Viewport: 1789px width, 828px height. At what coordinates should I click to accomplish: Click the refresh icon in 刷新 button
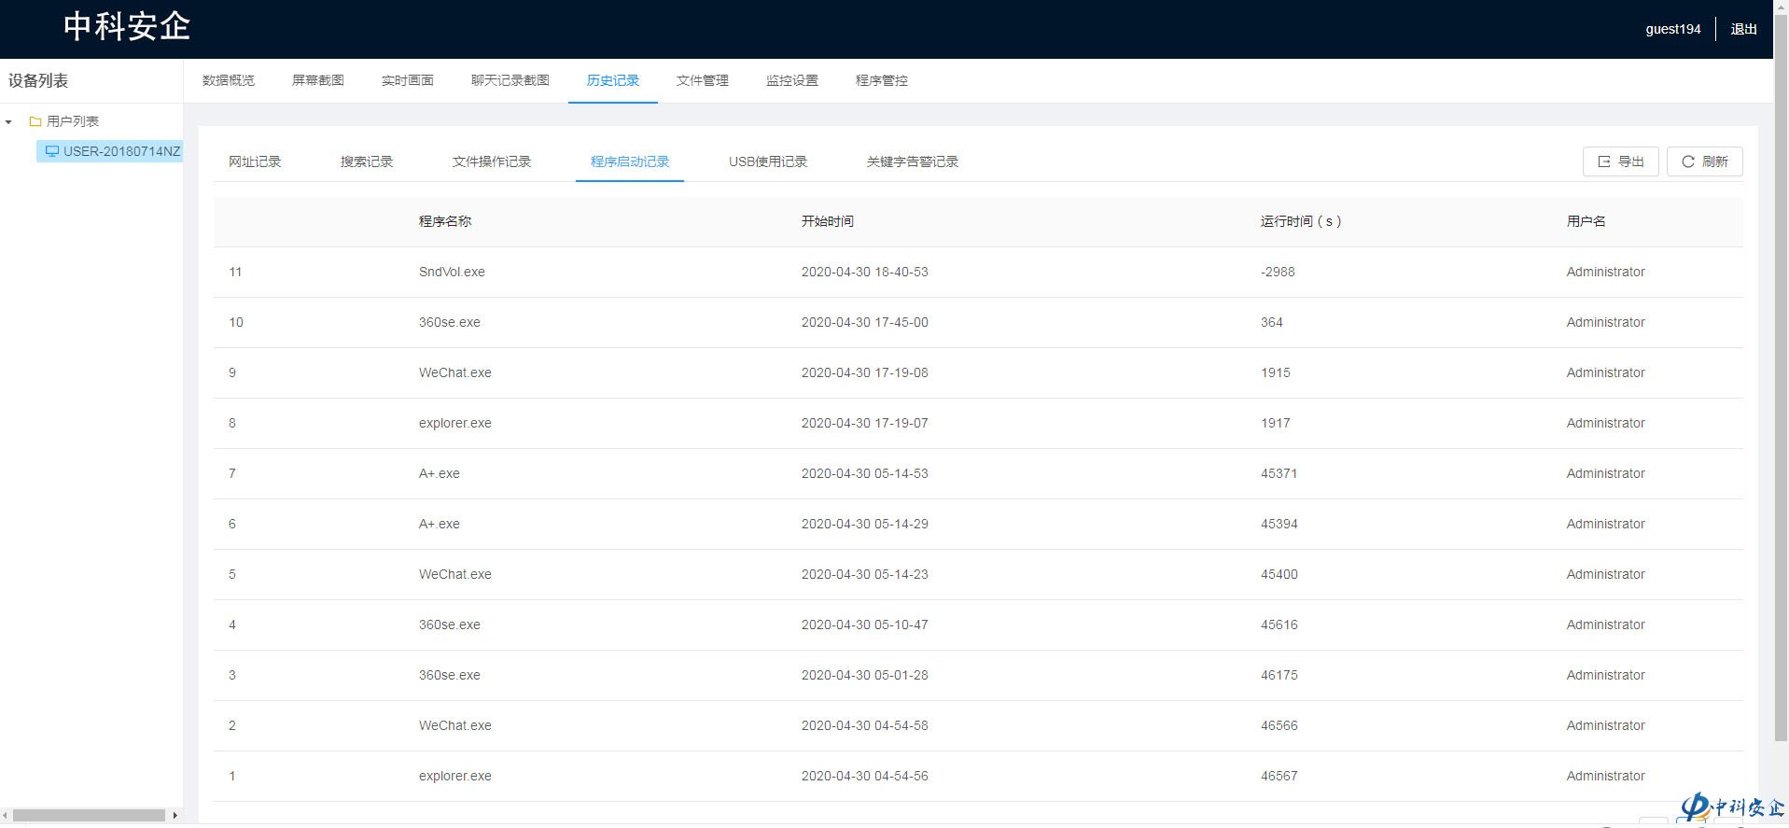(x=1688, y=161)
